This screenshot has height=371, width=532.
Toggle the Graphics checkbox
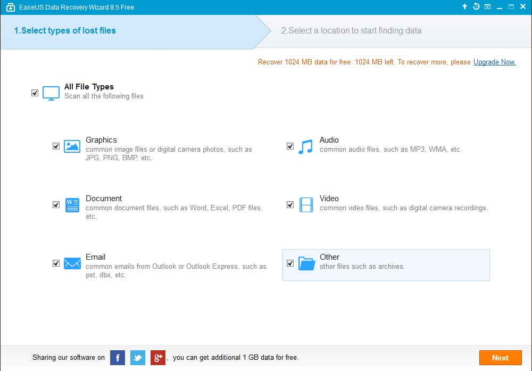pos(56,146)
